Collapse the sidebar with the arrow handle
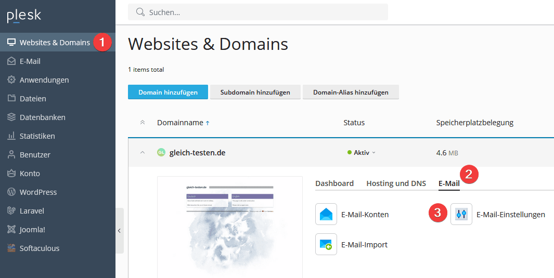The width and height of the screenshot is (554, 278). click(119, 231)
